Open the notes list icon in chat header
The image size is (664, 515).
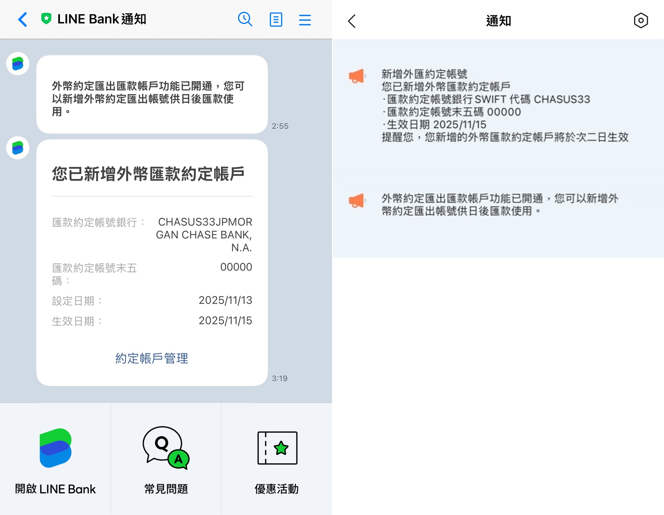(x=276, y=20)
